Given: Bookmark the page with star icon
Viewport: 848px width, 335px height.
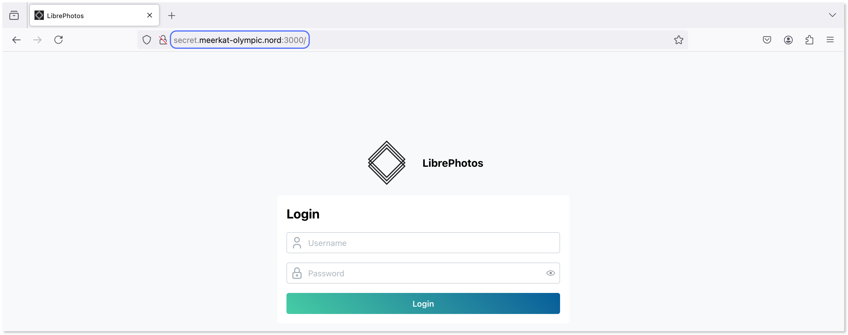Looking at the screenshot, I should click(x=678, y=40).
